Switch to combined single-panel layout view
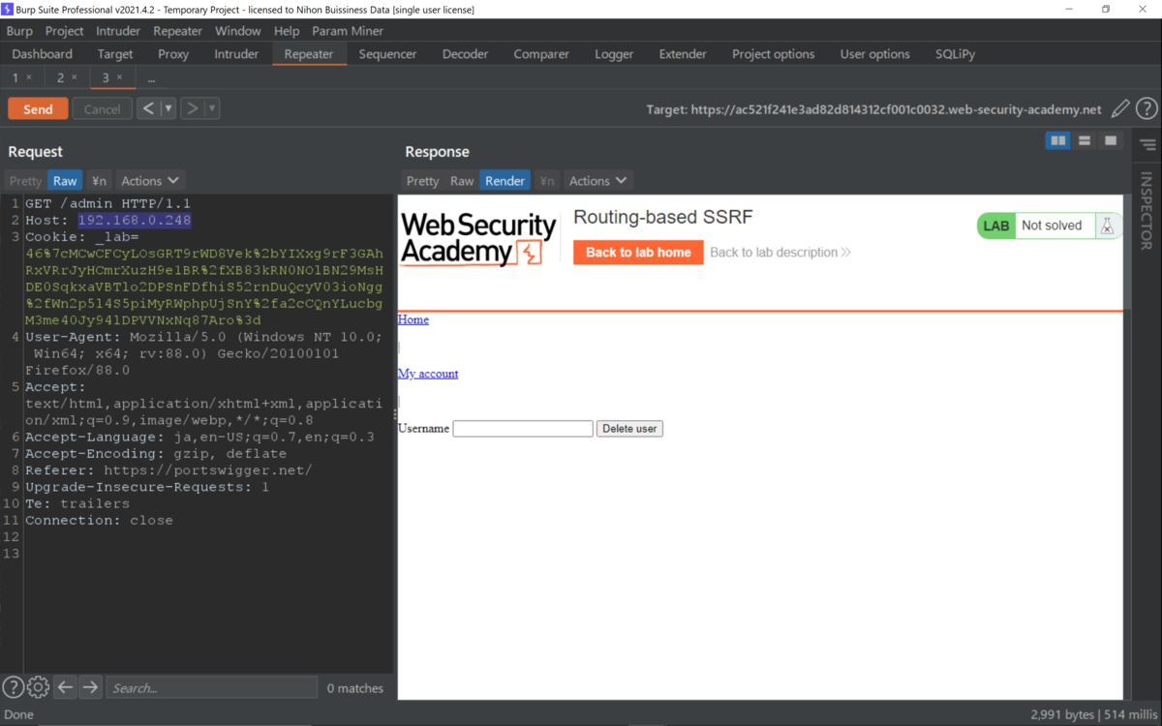Image resolution: width=1162 pixels, height=726 pixels. [1111, 141]
